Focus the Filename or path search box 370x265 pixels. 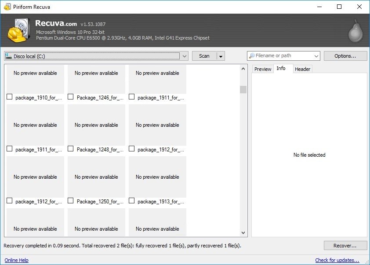[x=283, y=56]
